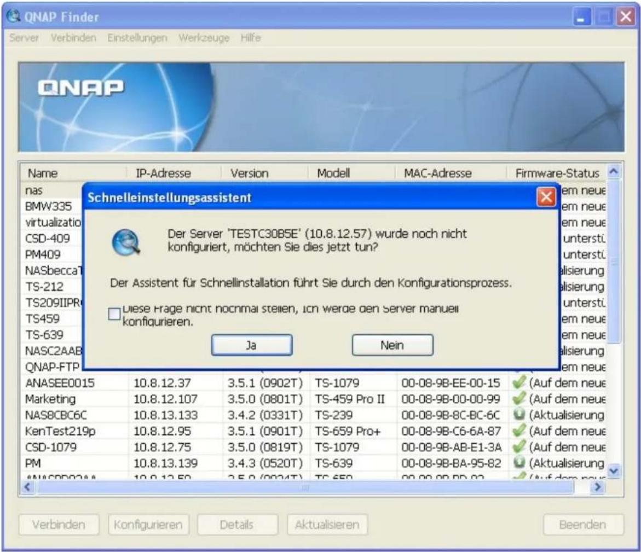Click version cell 3.4.3 (0520T)
This screenshot has height=552, width=641.
265,463
